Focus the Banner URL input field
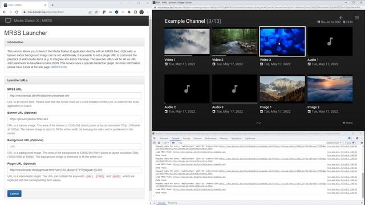365x205 pixels. (x=74, y=119)
